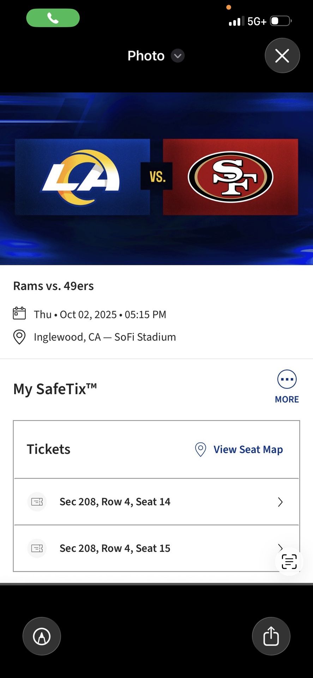Click the View Seat Map link

248,450
